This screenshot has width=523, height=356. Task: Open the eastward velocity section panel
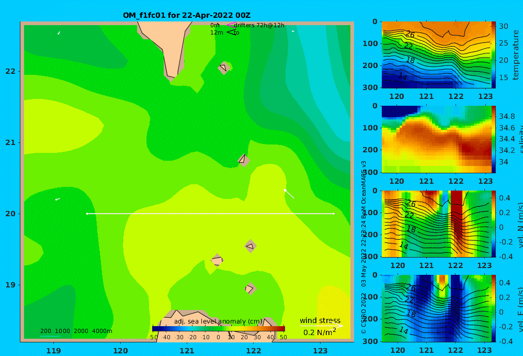tap(436, 308)
